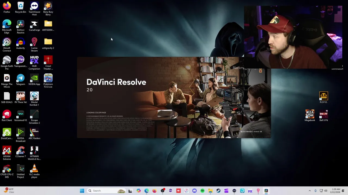Select the Crisol Theater desktop icon
Screen dimensions: 348x195
pos(48,63)
